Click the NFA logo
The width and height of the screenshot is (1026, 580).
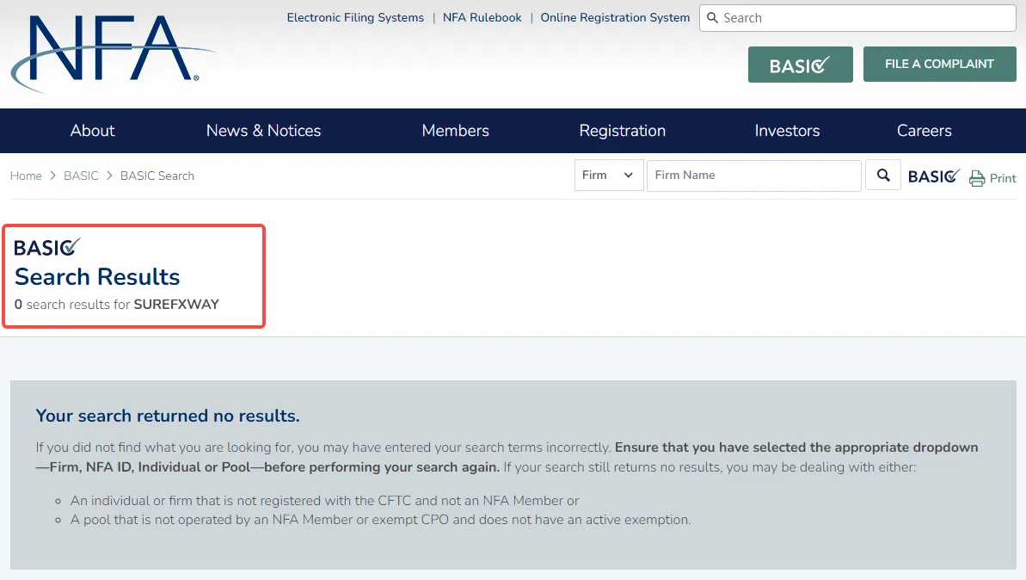(x=113, y=53)
